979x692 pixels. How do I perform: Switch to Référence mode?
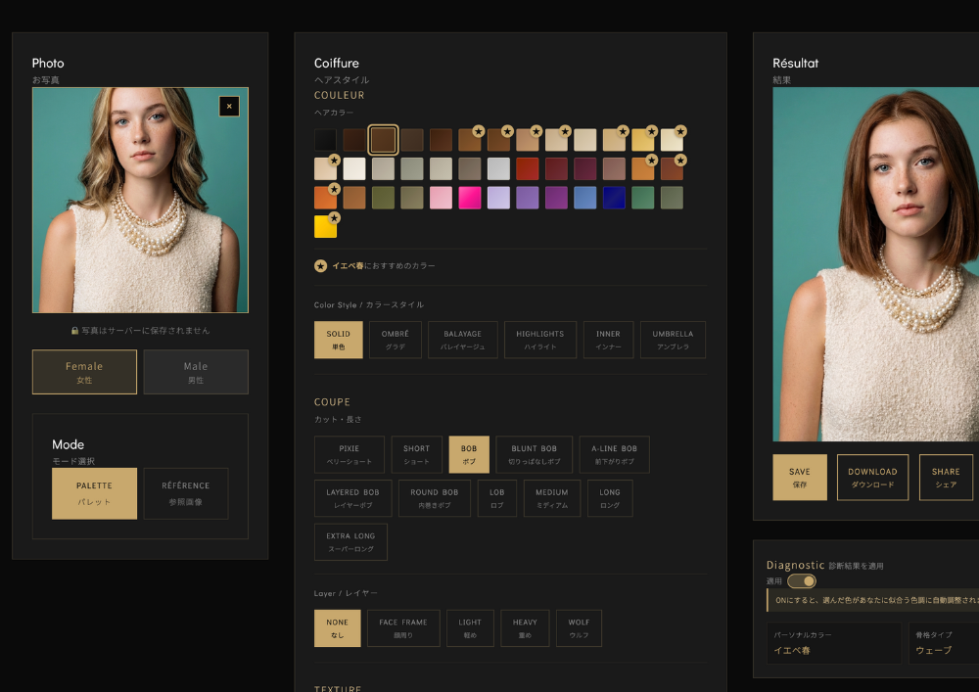pyautogui.click(x=186, y=492)
